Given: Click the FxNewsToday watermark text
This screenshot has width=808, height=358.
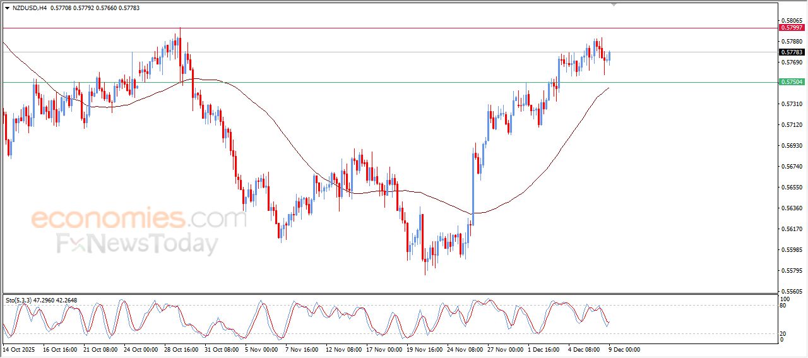Looking at the screenshot, I should pyautogui.click(x=138, y=244).
